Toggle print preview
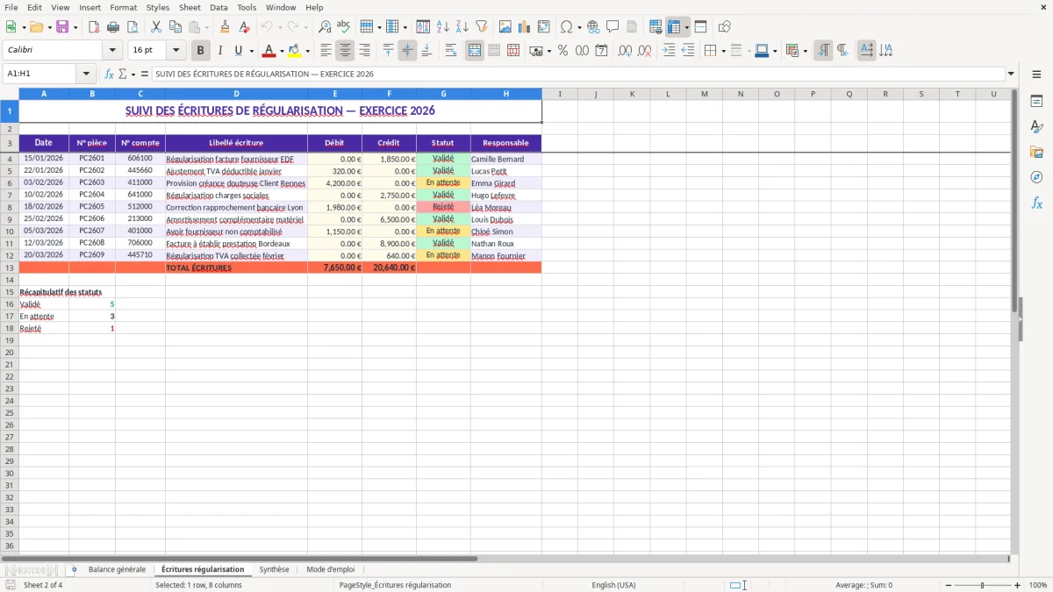This screenshot has width=1053, height=592. point(133,27)
